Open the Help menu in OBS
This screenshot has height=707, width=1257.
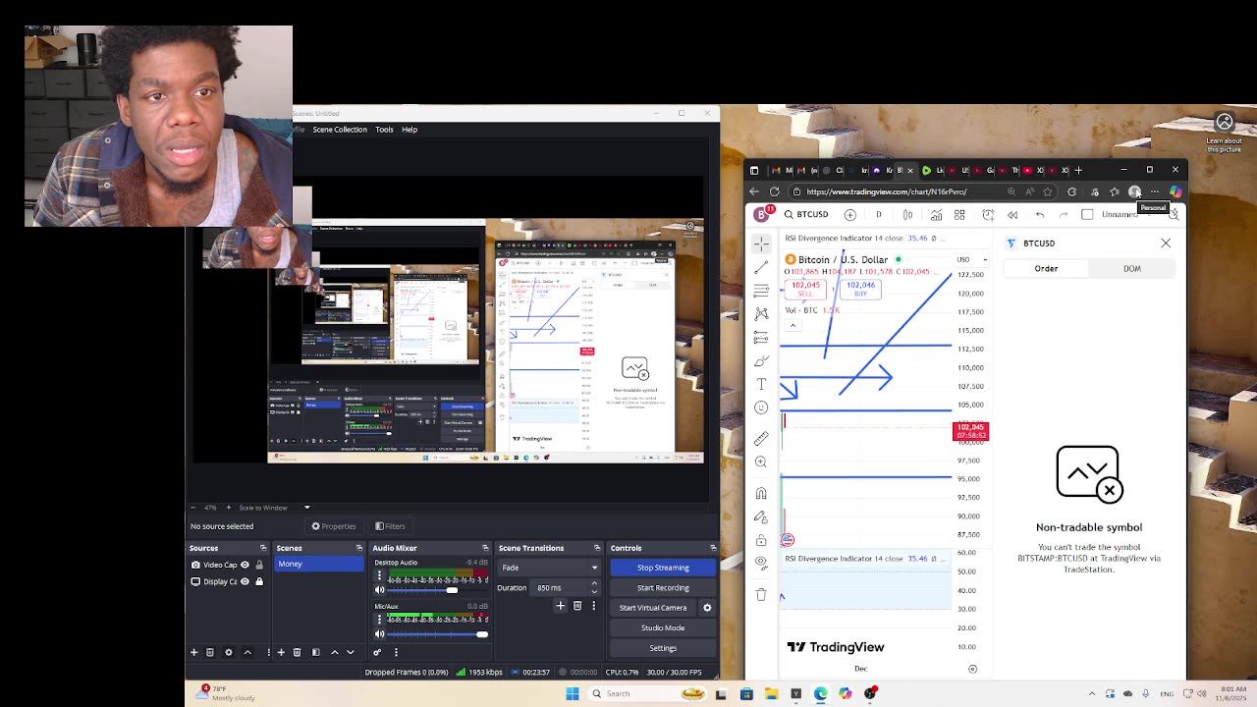point(410,130)
